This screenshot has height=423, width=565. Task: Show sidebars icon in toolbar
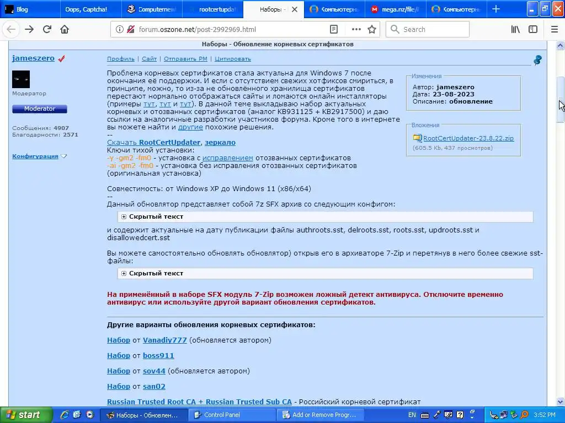coord(533,30)
